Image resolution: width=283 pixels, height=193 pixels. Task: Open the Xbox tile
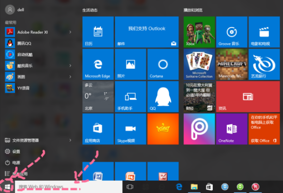tap(199, 32)
